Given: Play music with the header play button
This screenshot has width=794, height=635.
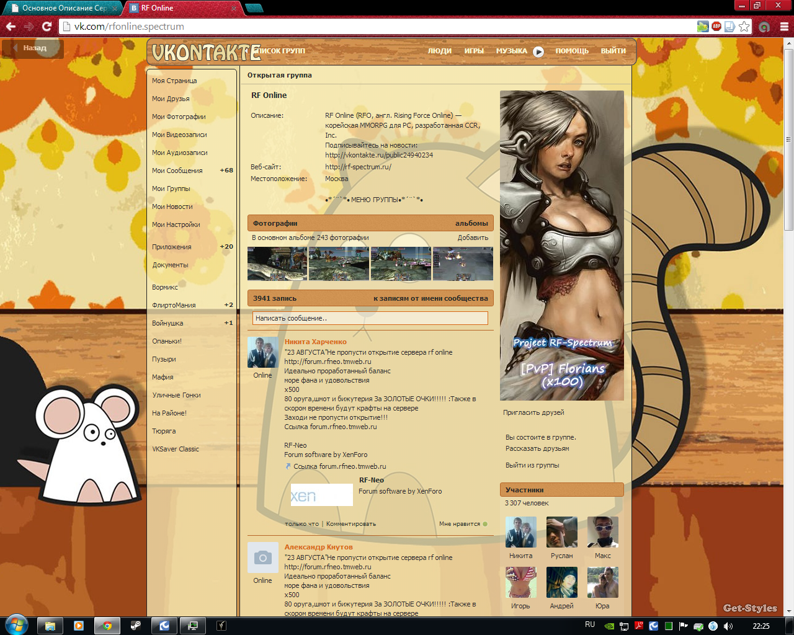Looking at the screenshot, I should pos(538,51).
